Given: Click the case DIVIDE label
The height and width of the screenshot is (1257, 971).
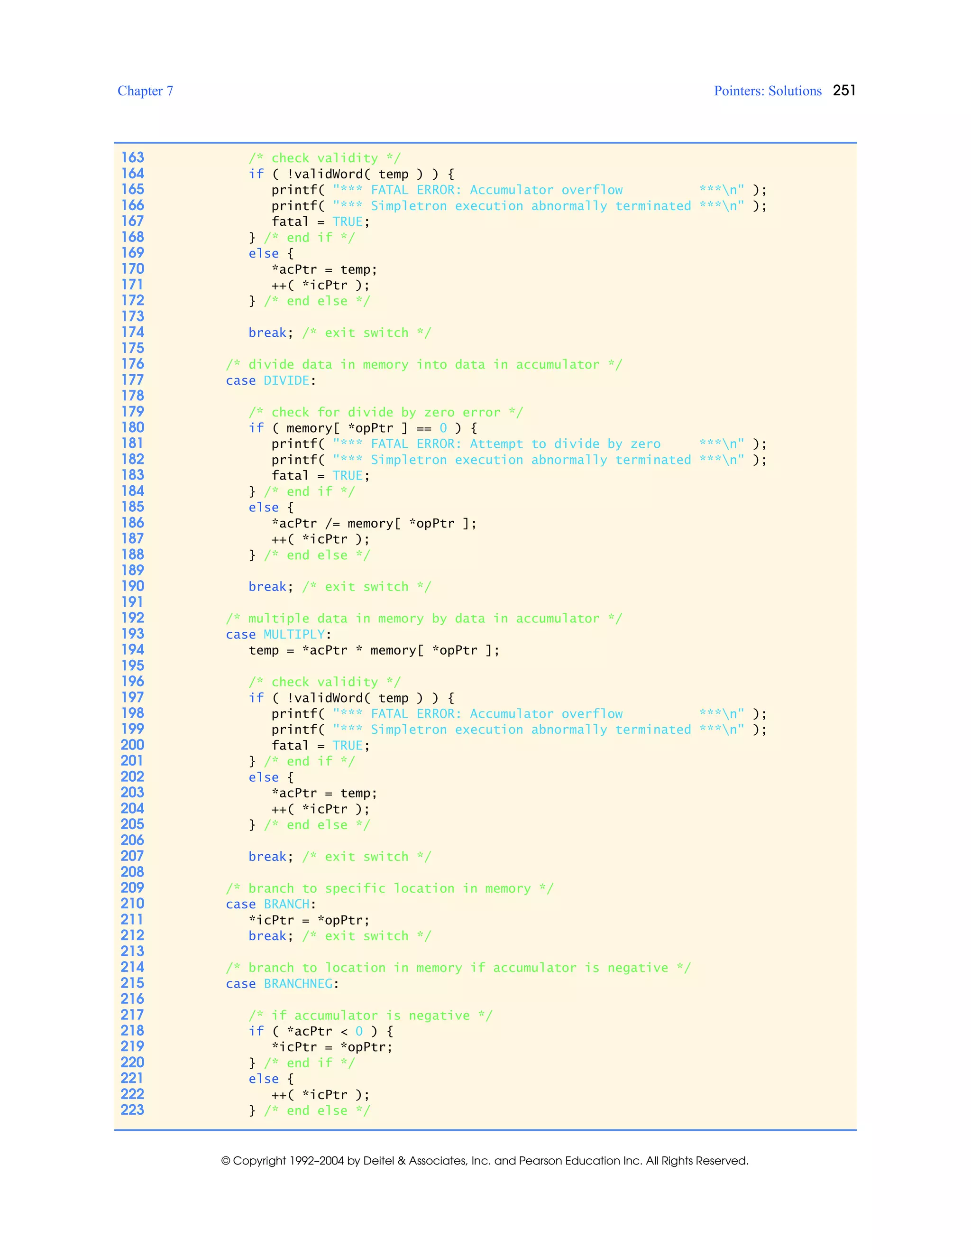Looking at the screenshot, I should pos(270,380).
